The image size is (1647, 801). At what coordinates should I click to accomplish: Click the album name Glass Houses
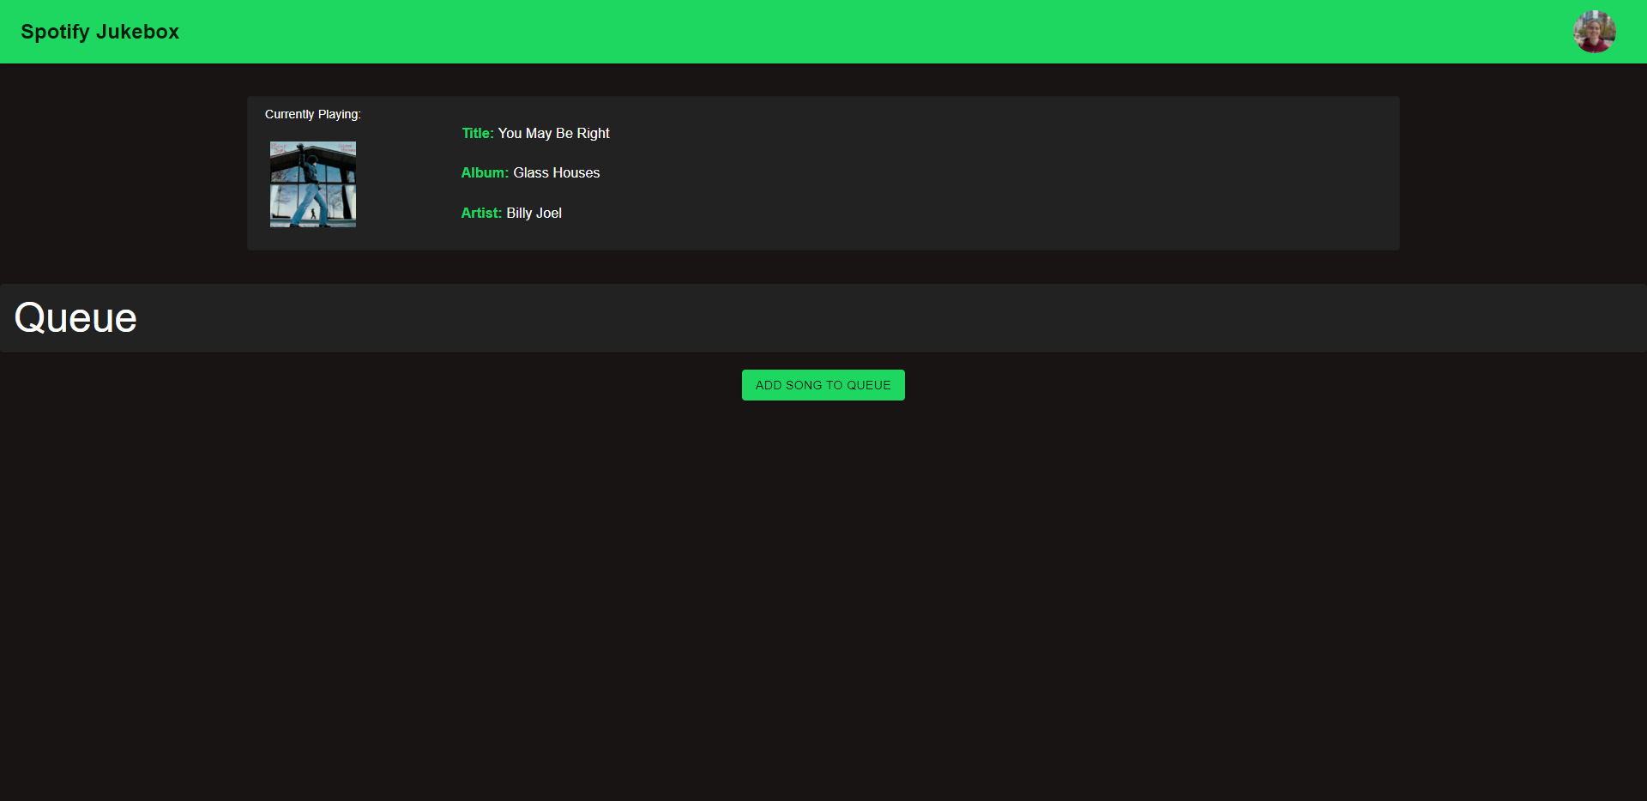pos(556,172)
